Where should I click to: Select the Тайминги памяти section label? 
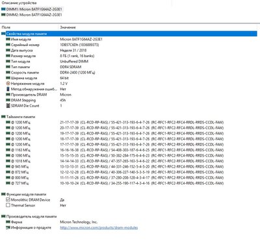pyautogui.click(x=21, y=117)
